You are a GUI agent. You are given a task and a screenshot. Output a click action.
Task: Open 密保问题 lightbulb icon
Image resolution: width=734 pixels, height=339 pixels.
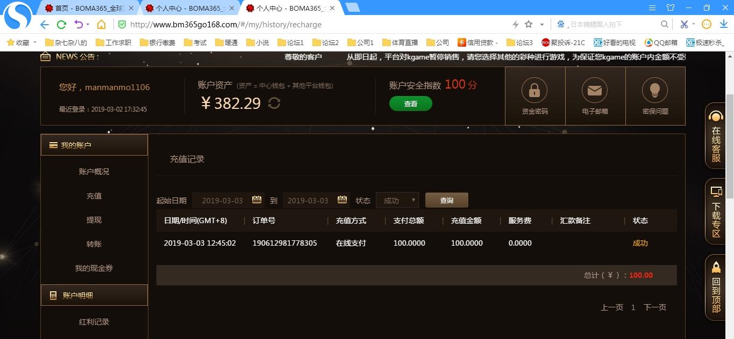[655, 90]
